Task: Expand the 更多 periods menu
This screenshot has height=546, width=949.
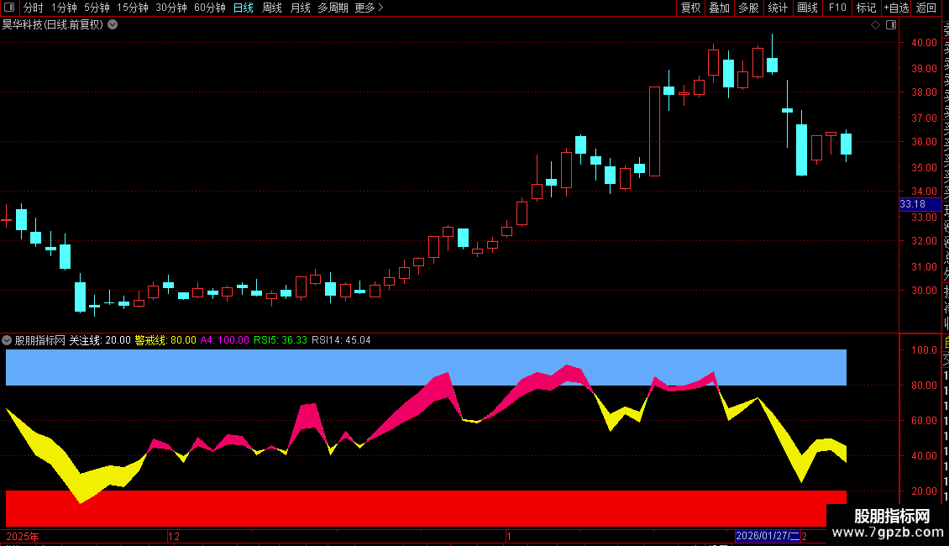Action: pos(370,8)
